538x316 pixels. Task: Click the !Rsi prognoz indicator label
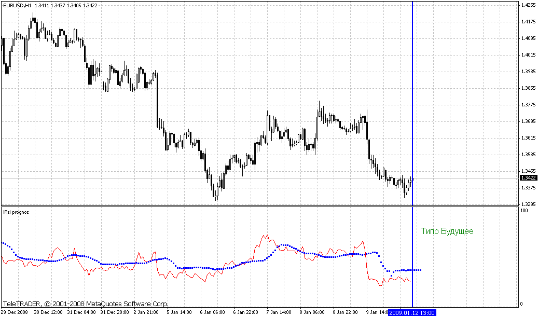point(17,212)
